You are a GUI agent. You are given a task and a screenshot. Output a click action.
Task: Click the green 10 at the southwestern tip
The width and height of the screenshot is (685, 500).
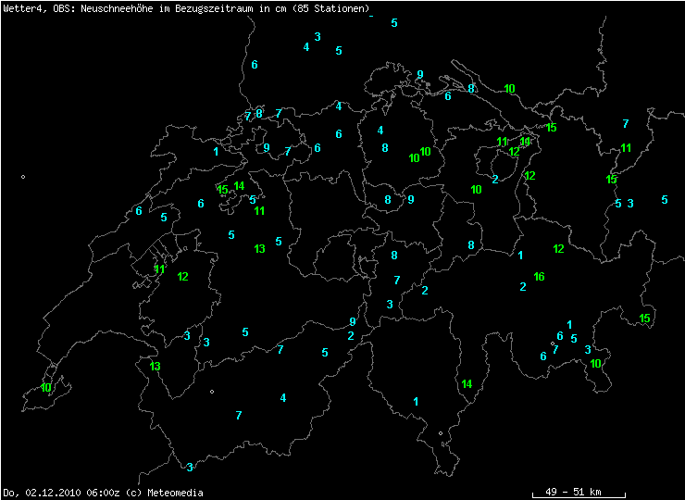[x=46, y=388]
